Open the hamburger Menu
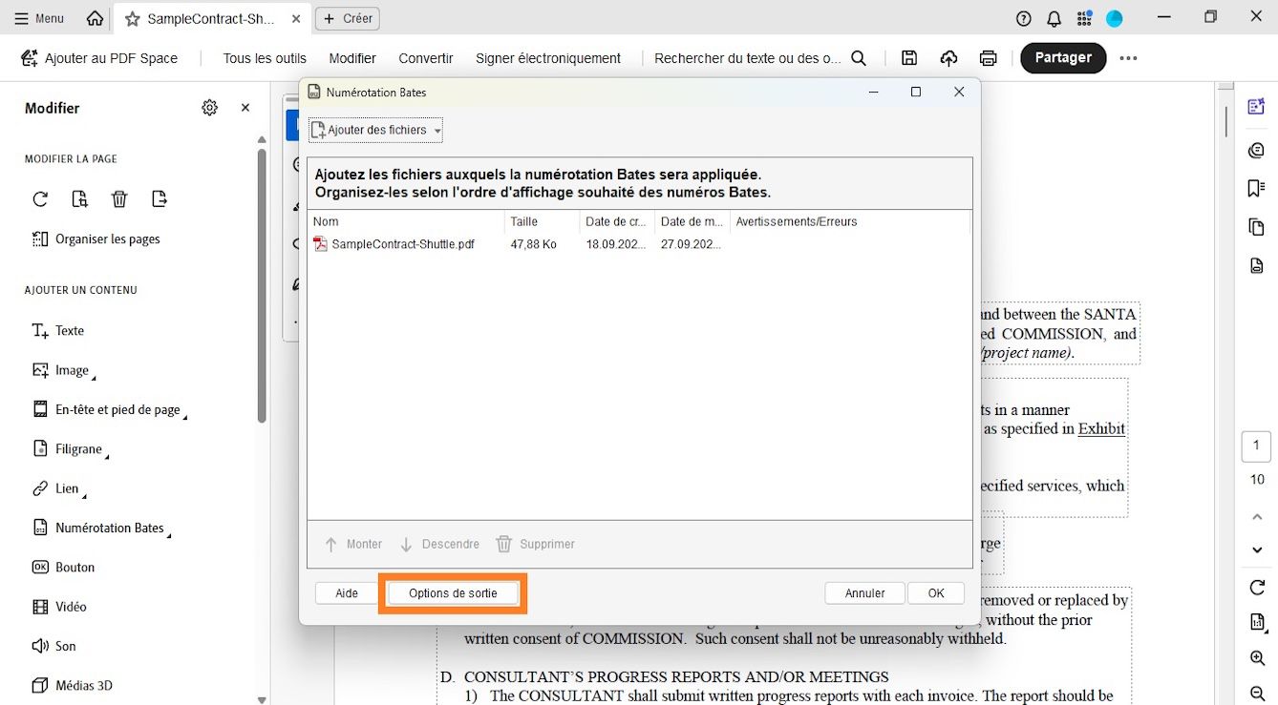The width and height of the screenshot is (1278, 705). point(39,17)
